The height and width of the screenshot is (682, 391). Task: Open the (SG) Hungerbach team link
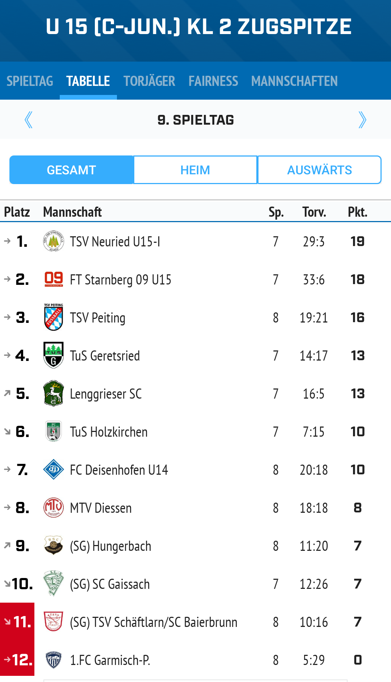click(110, 546)
